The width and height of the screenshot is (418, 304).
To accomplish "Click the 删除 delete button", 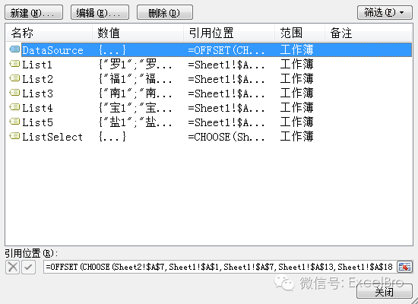I will click(x=165, y=12).
